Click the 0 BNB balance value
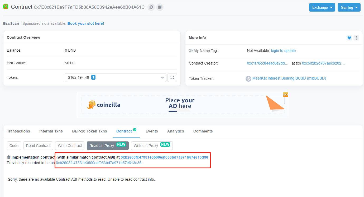This screenshot has height=197, width=364. (70, 50)
